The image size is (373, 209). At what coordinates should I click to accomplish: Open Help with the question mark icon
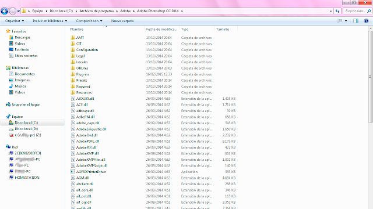tap(367, 21)
